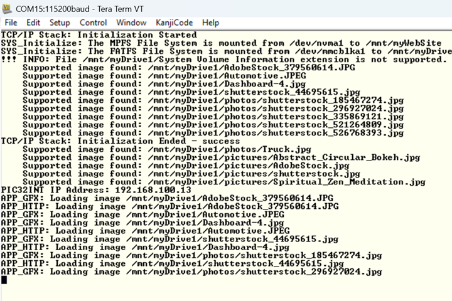Click Supported image found Automotive.JPEG line
The height and width of the screenshot is (301, 452).
tap(164, 76)
